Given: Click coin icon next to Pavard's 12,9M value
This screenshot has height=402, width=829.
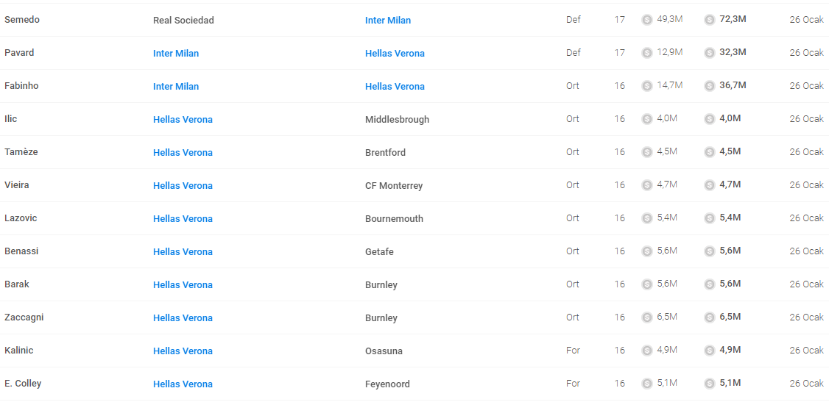Looking at the screenshot, I should (646, 53).
